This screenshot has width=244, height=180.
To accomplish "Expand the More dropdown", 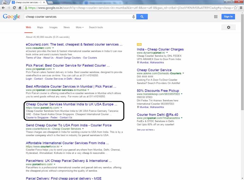I will [80, 27].
